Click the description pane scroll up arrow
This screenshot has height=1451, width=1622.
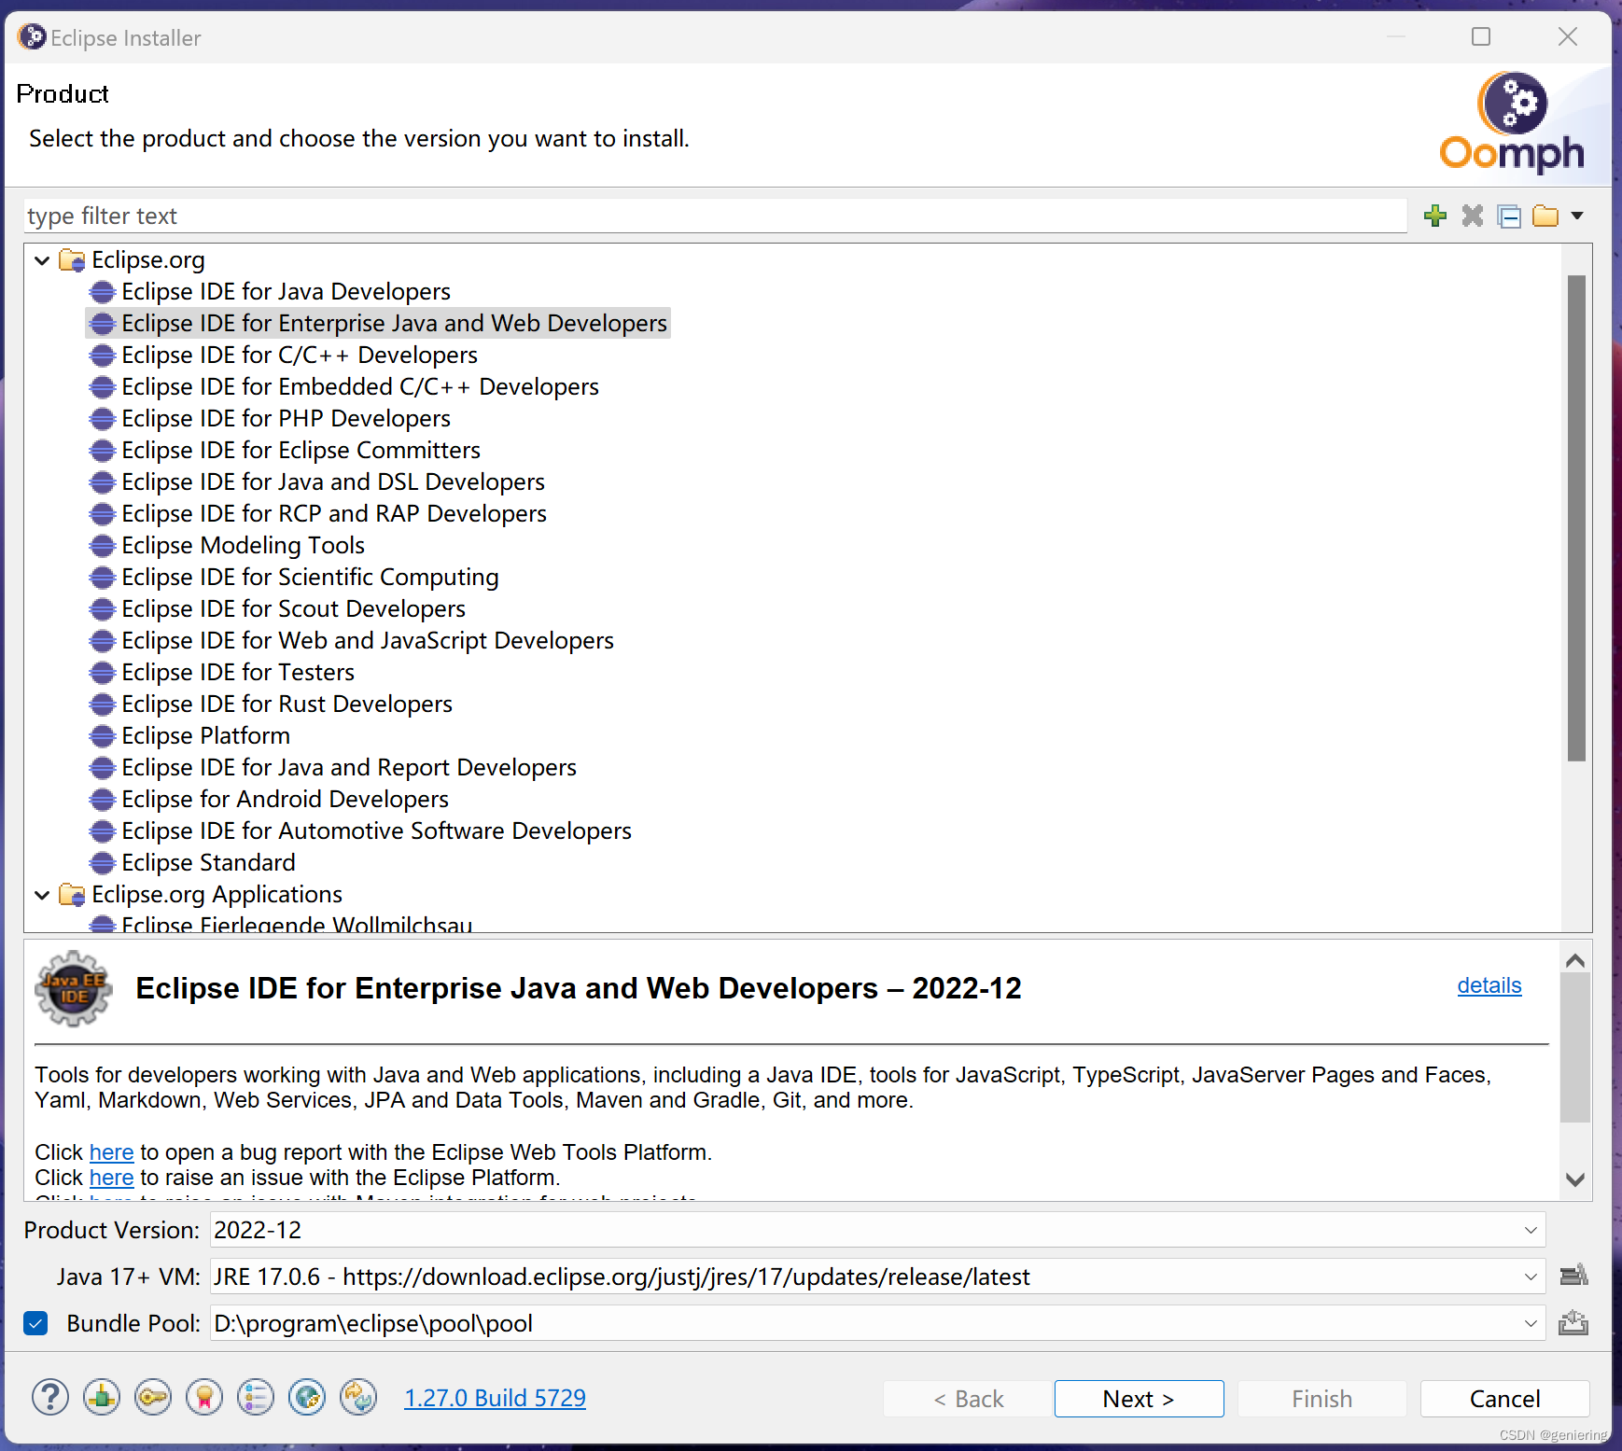point(1575,960)
